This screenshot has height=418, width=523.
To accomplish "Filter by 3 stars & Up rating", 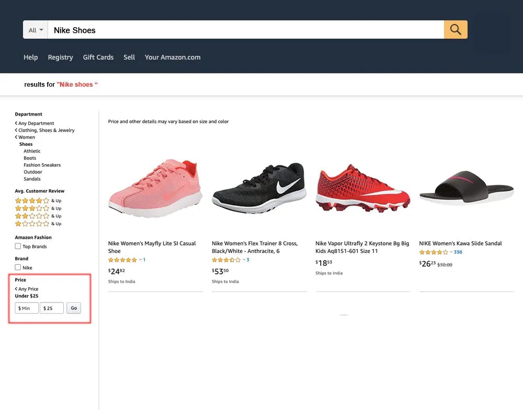I will tap(38, 208).
